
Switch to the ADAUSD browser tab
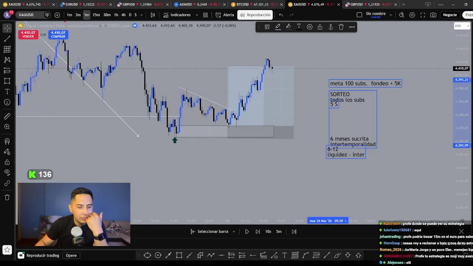[x=200, y=4]
